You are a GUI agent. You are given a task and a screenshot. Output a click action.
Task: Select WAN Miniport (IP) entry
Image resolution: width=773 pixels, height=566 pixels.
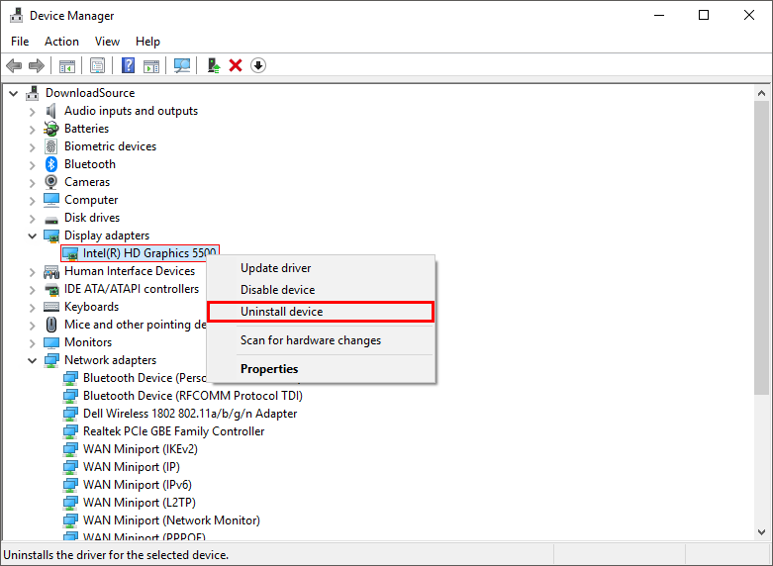pyautogui.click(x=131, y=467)
